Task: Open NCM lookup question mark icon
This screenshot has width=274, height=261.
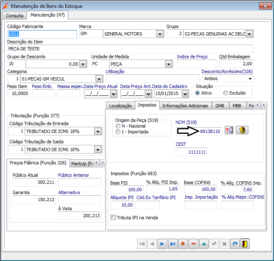Action: coord(229,131)
